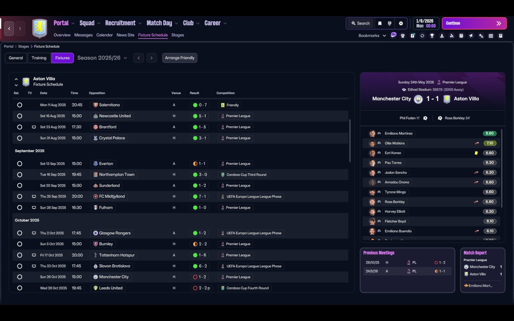Click the goal icon next to Phil Foden 11'
The height and width of the screenshot is (321, 514).
click(425, 118)
